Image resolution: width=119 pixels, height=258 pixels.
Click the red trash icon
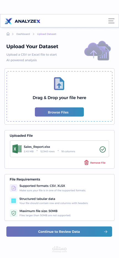86,162
